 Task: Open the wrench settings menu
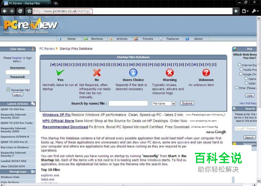click(255, 11)
